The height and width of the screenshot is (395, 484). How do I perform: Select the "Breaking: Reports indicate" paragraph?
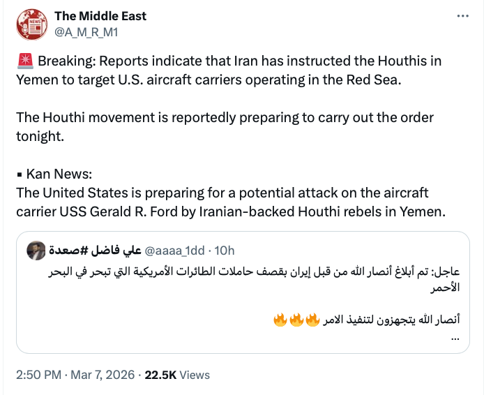[x=229, y=70]
